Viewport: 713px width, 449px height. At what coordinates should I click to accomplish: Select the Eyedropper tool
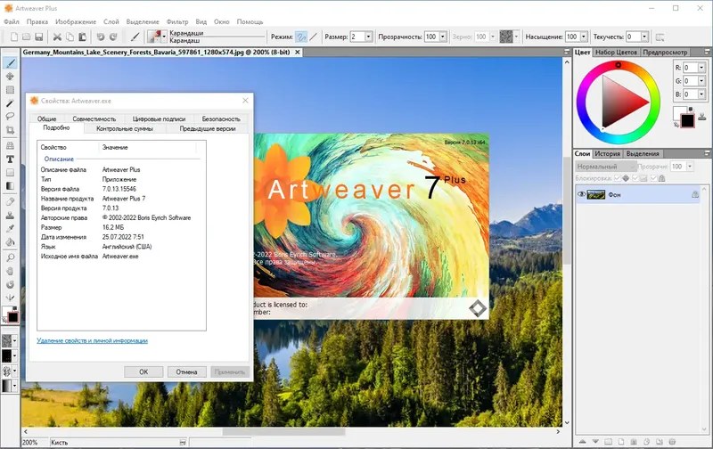point(10,229)
